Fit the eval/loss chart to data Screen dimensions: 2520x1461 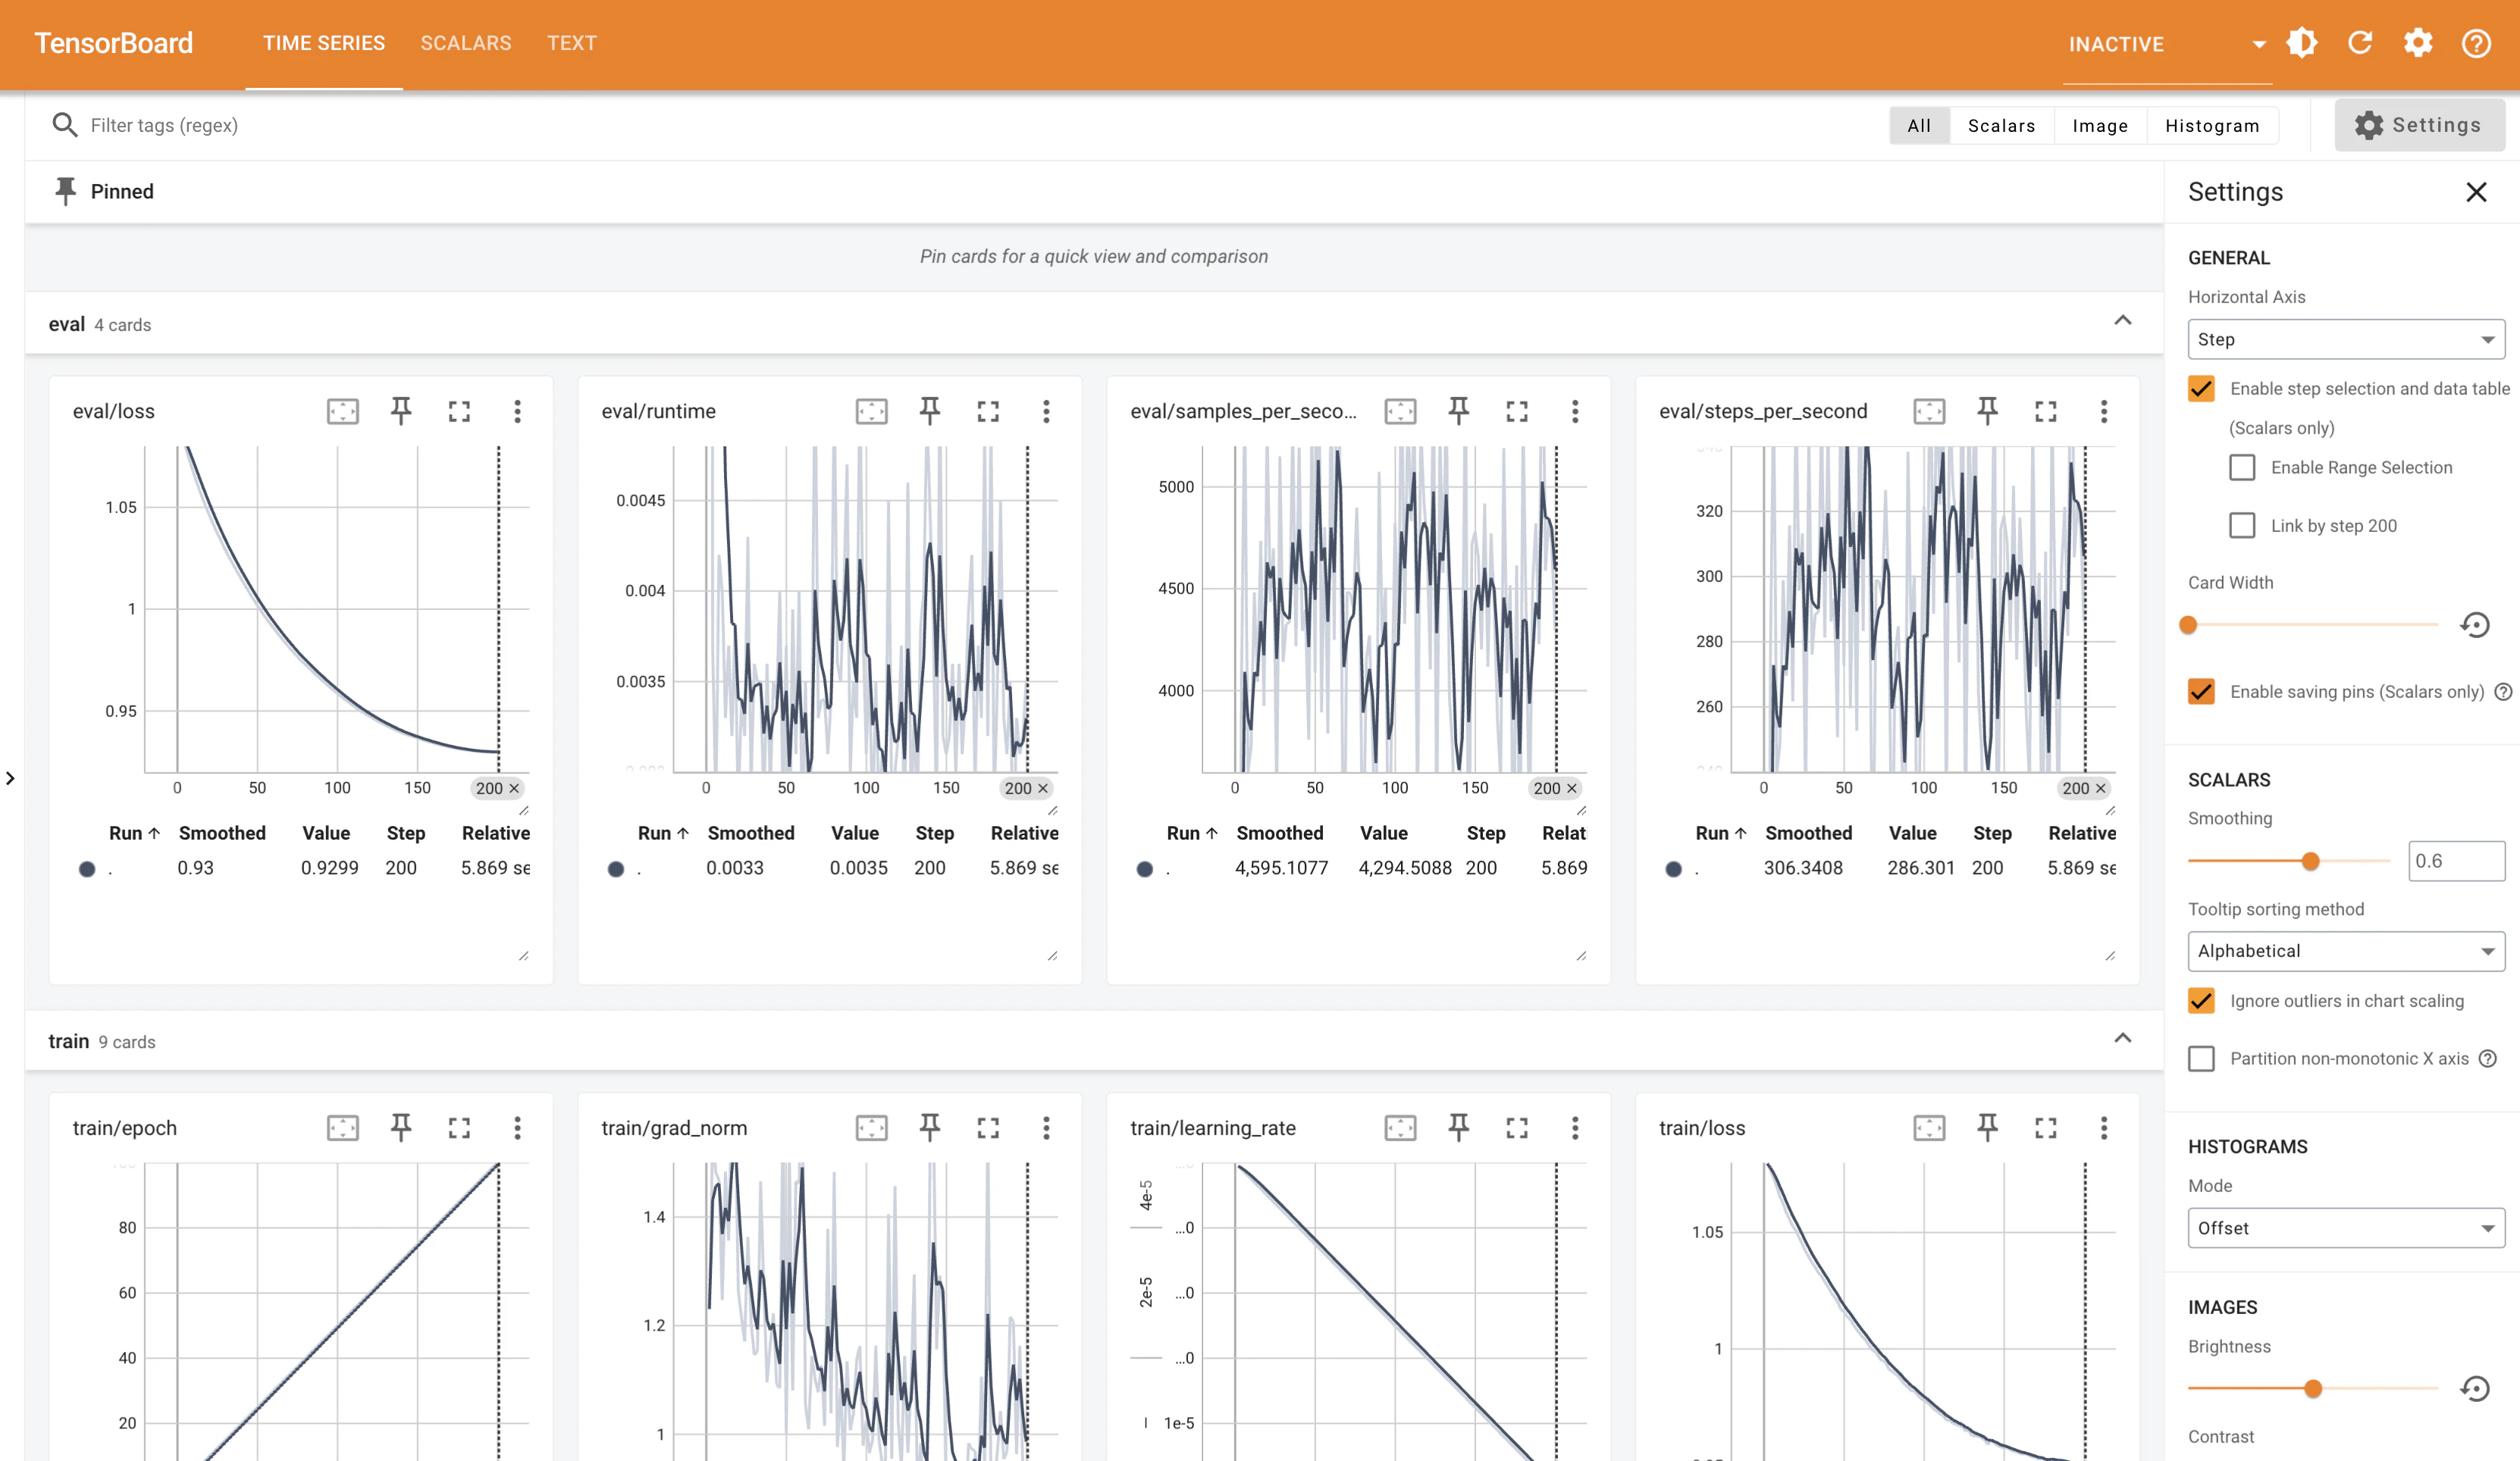343,411
